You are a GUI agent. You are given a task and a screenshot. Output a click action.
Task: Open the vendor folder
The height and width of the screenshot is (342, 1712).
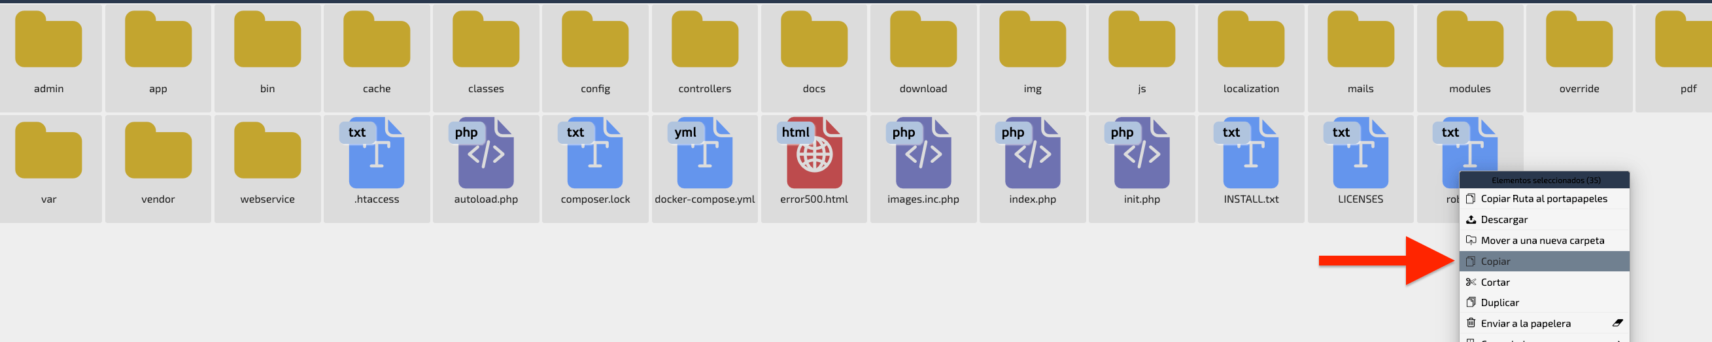(x=158, y=169)
